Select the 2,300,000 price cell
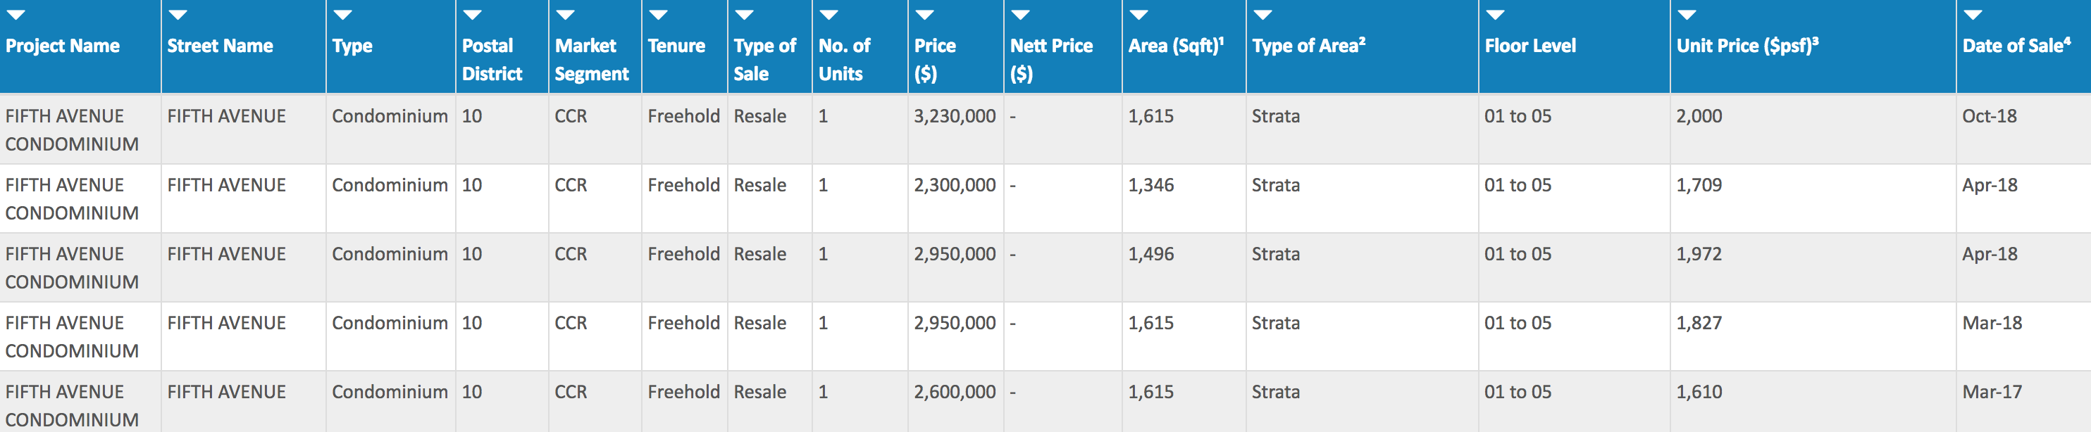2091x432 pixels. (955, 185)
